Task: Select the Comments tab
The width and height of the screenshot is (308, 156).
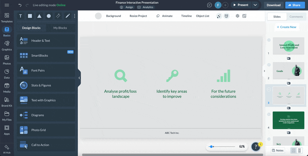Action: 296,17
